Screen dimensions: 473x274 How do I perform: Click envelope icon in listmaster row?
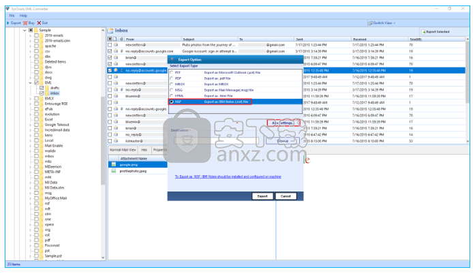116,141
